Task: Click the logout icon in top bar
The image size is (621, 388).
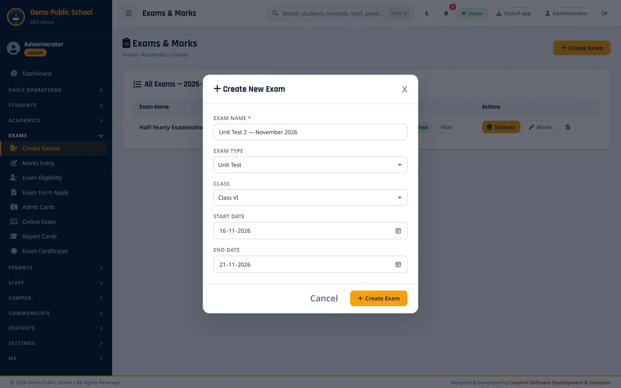Action: pyautogui.click(x=605, y=13)
